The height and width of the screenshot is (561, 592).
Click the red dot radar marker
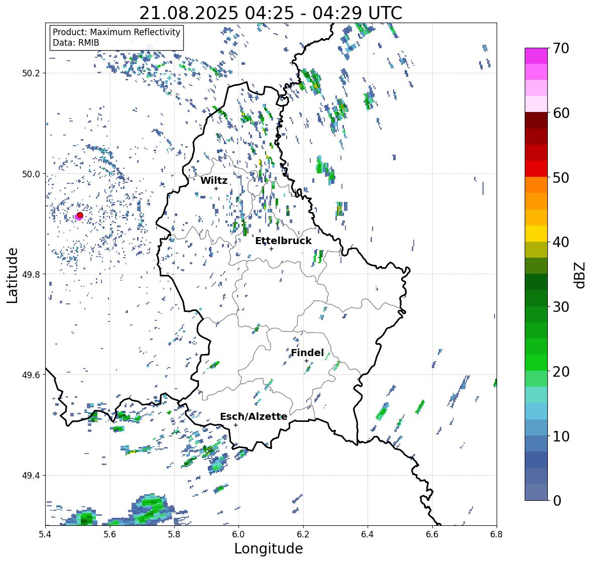(x=80, y=215)
